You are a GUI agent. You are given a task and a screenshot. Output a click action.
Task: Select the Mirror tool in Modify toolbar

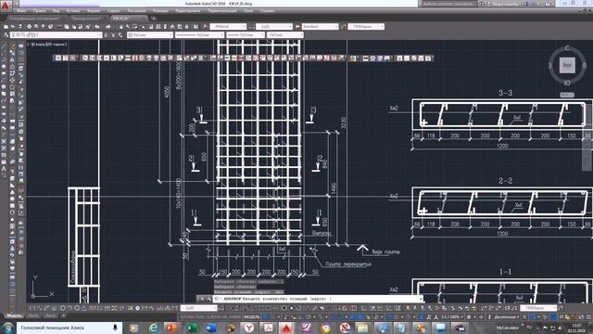tap(12, 60)
